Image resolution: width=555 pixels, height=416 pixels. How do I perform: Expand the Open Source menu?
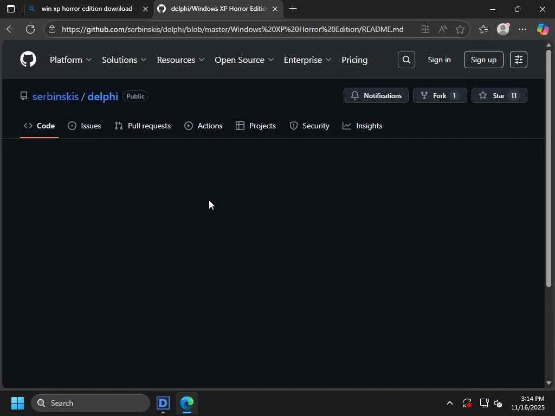244,60
